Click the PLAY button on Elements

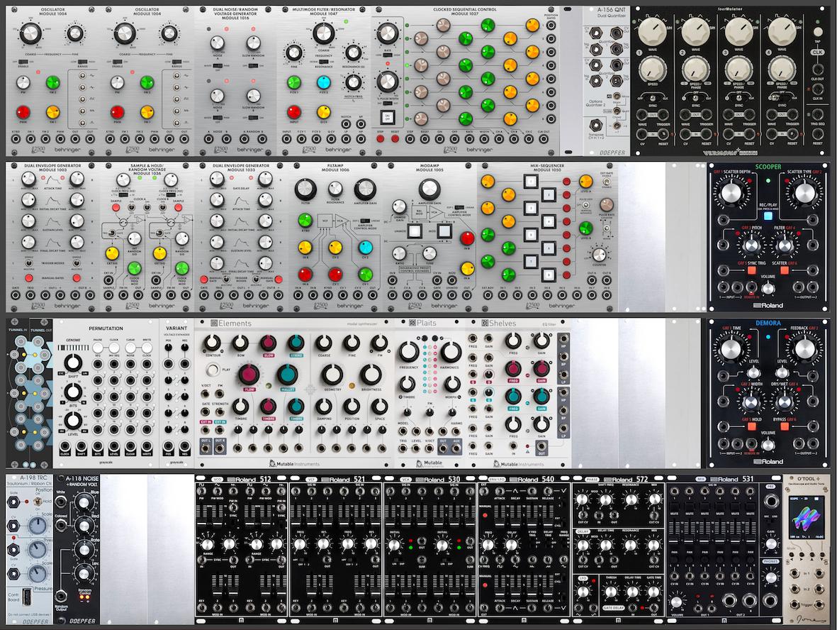click(x=213, y=369)
